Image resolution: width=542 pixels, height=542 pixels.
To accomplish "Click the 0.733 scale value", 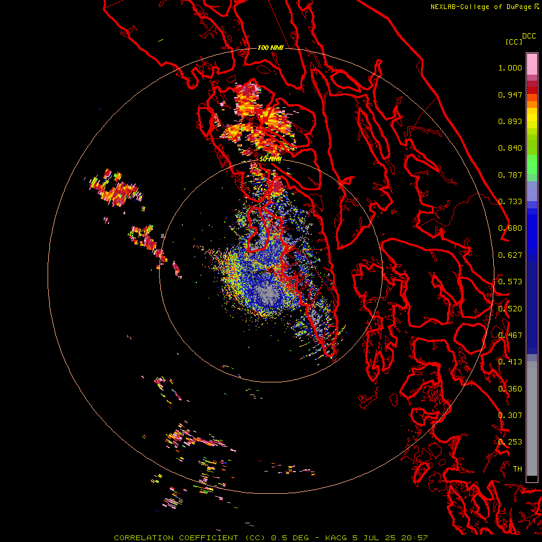I will [x=510, y=202].
